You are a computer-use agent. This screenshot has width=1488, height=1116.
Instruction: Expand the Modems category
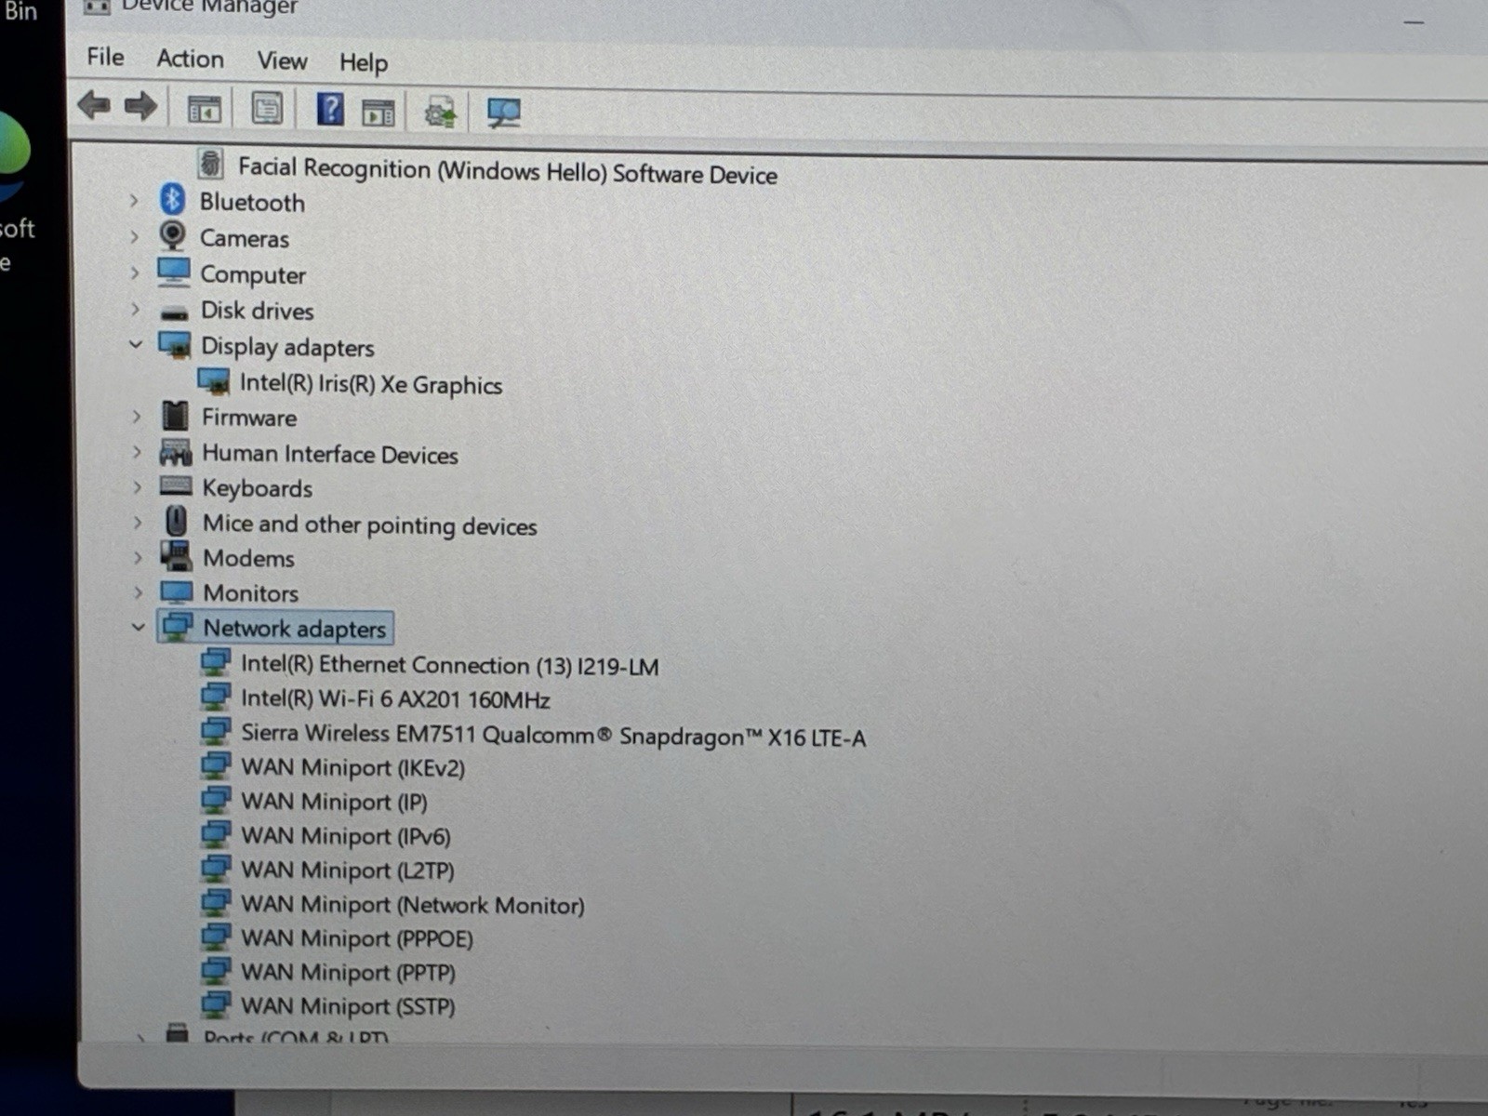tap(138, 557)
